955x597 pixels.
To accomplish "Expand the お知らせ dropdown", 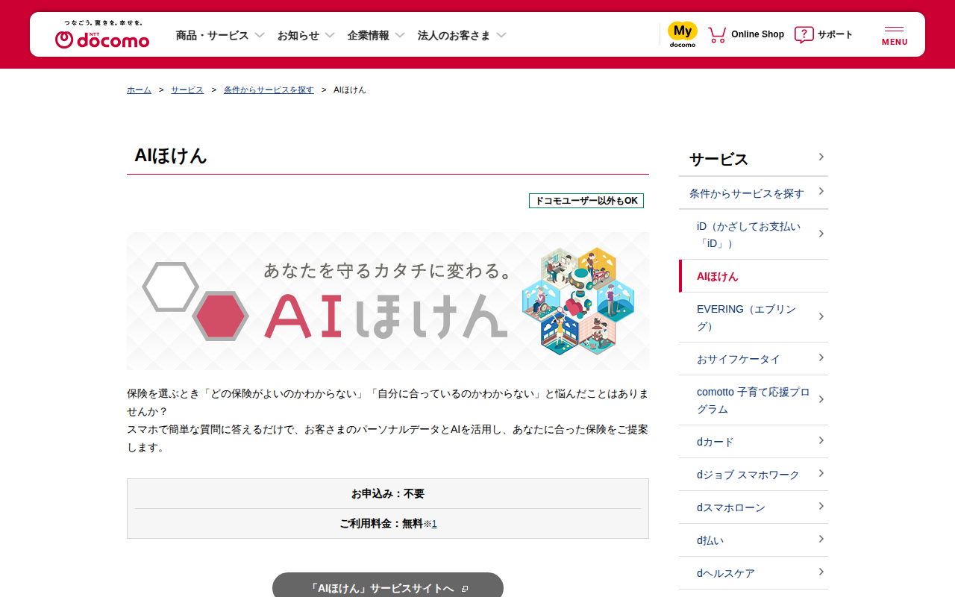I will 330,35.
